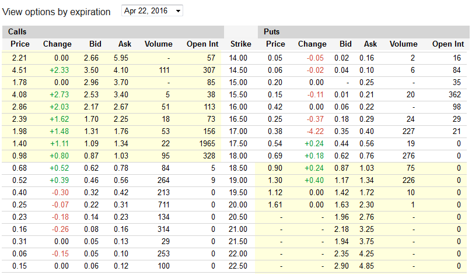Screen dimensions: 472x275
Task: Select the 16.50 strike value
Action: pos(238,119)
